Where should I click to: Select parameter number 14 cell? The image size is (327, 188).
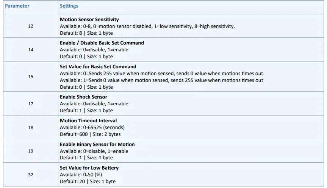(x=31, y=49)
